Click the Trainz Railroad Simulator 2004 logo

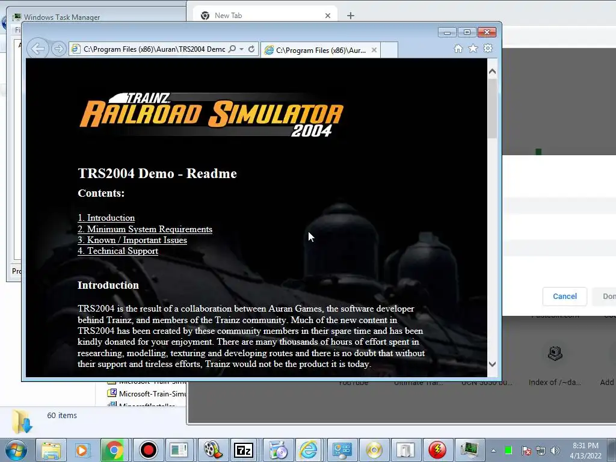[x=211, y=115]
